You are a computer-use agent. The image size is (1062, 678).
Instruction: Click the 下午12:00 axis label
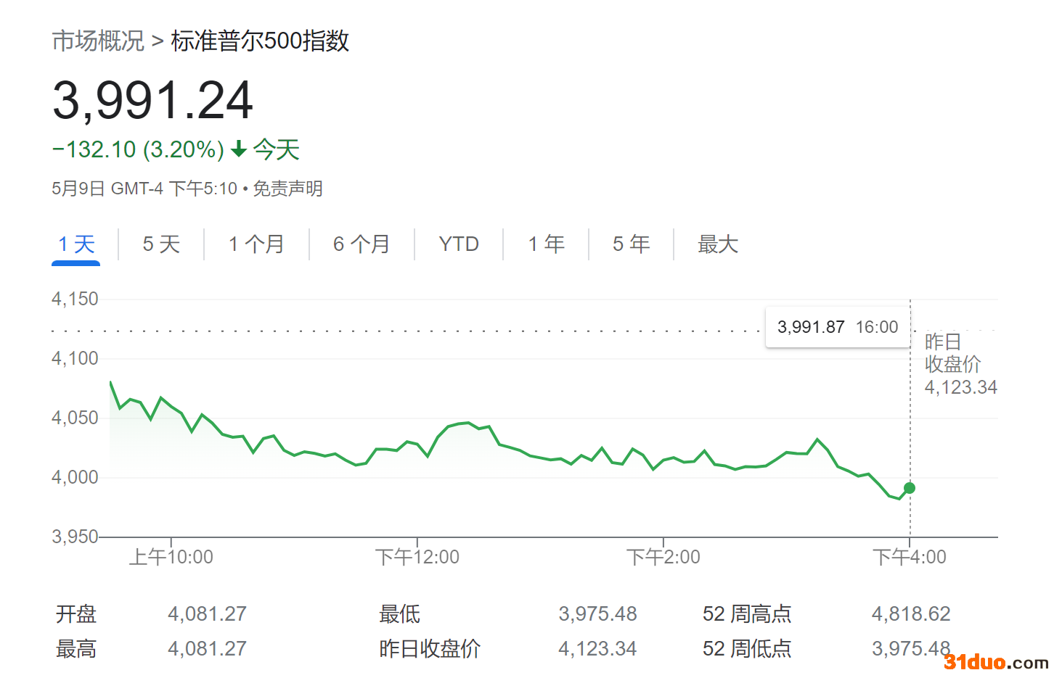(x=417, y=557)
